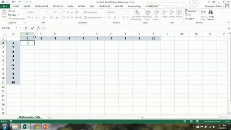Image resolution: width=231 pixels, height=130 pixels.
Task: Select column B header
Action: pyautogui.click(x=27, y=34)
